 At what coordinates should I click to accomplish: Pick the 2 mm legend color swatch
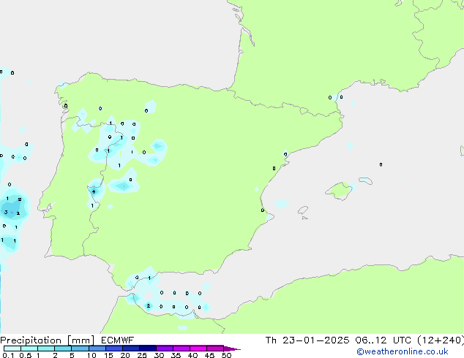tap(63, 349)
